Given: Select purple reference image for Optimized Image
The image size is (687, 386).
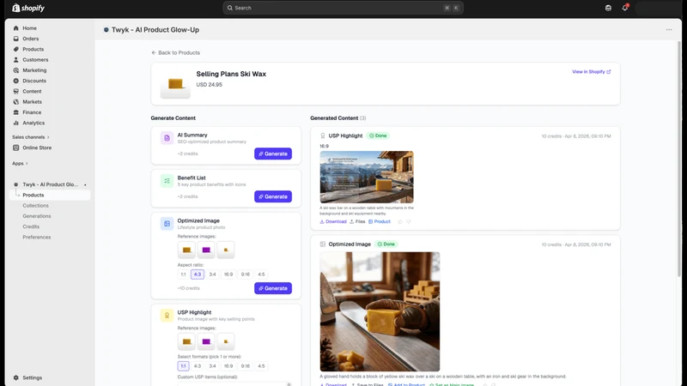Looking at the screenshot, I should (206, 250).
